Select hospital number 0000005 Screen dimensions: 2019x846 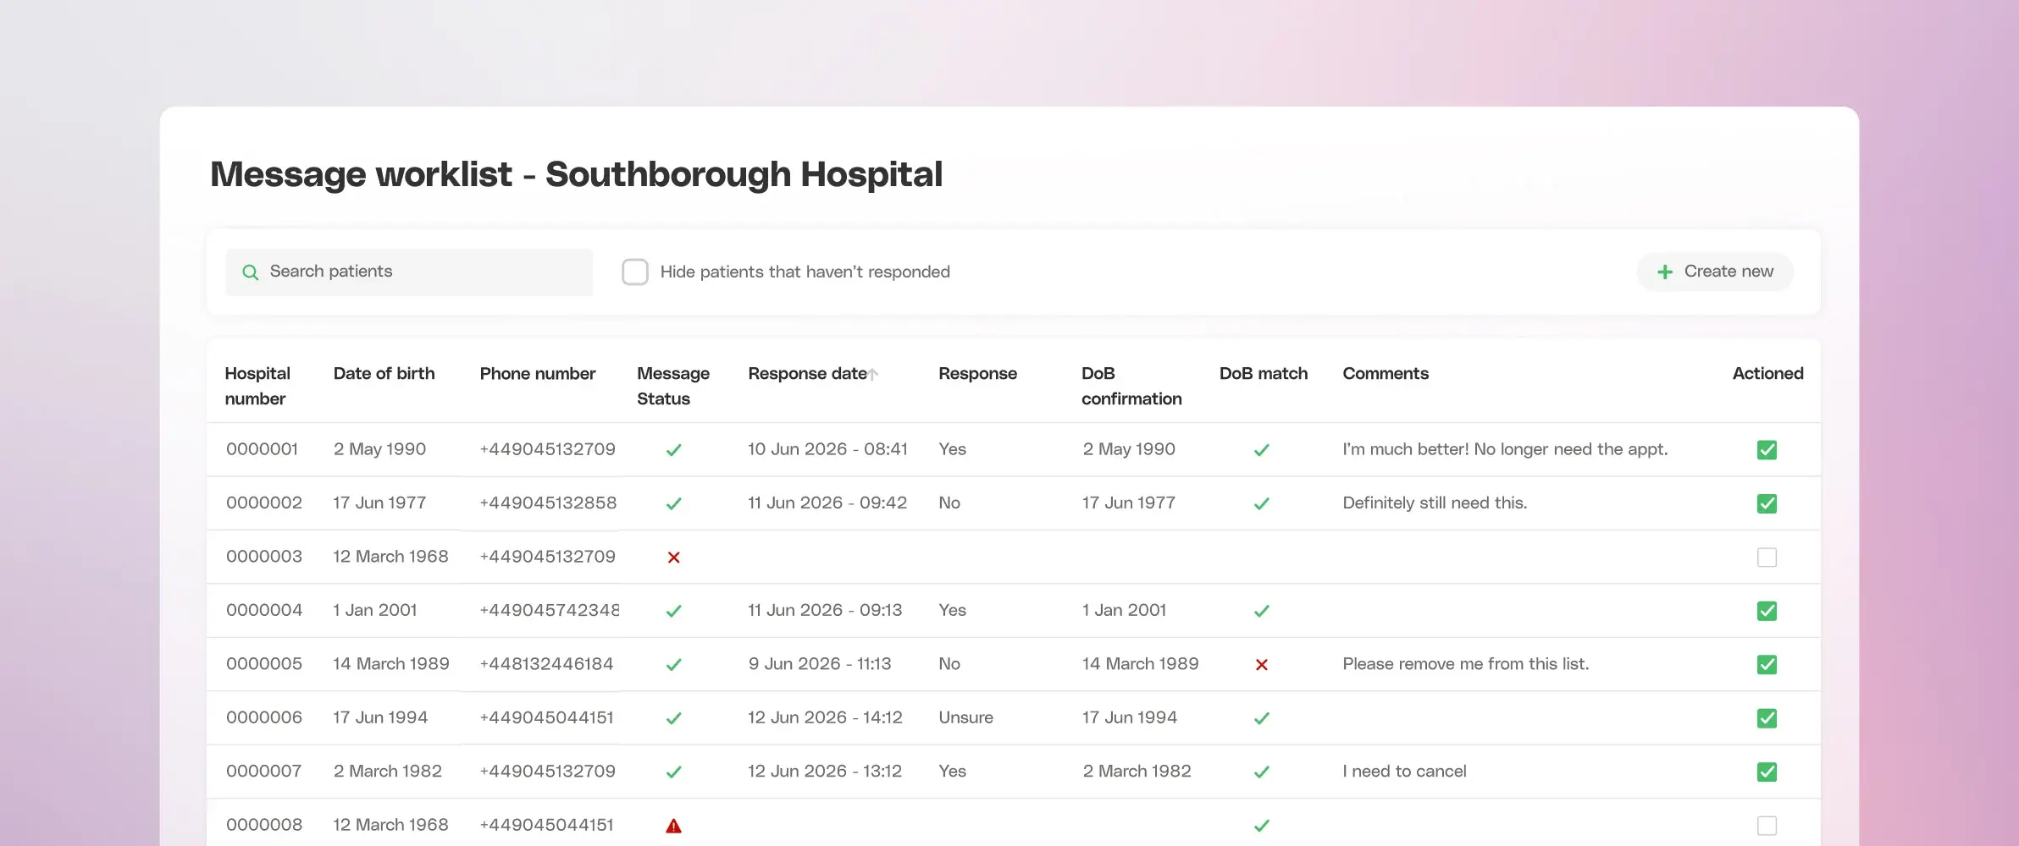(x=264, y=664)
